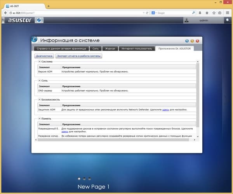Select Приложение Dr. ASUSTOR tab

pos(175,48)
